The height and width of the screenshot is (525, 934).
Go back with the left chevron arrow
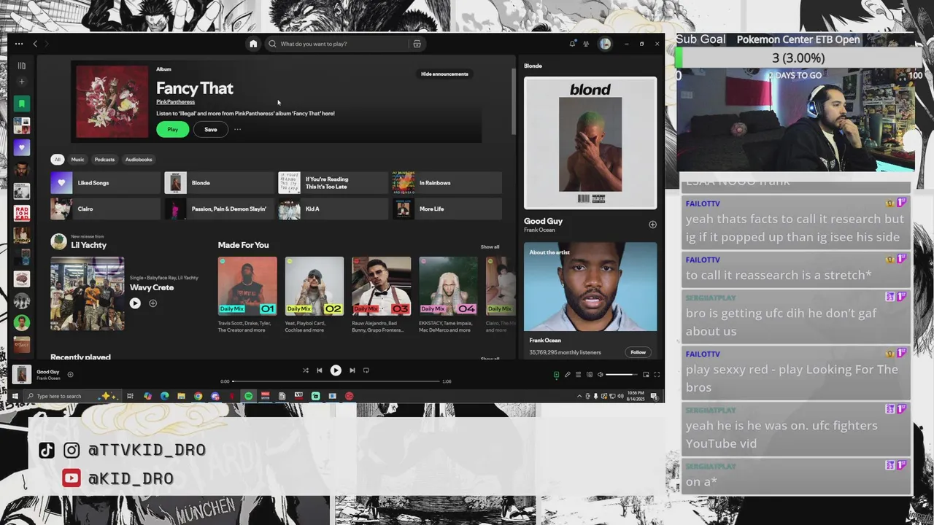pos(35,44)
